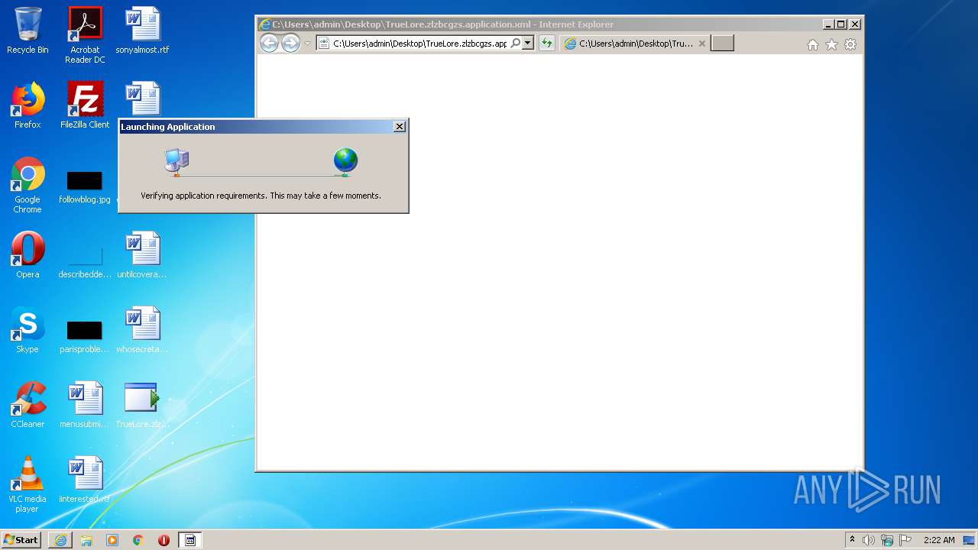This screenshot has width=978, height=550.
Task: Open Internet Explorer home page
Action: tap(813, 45)
